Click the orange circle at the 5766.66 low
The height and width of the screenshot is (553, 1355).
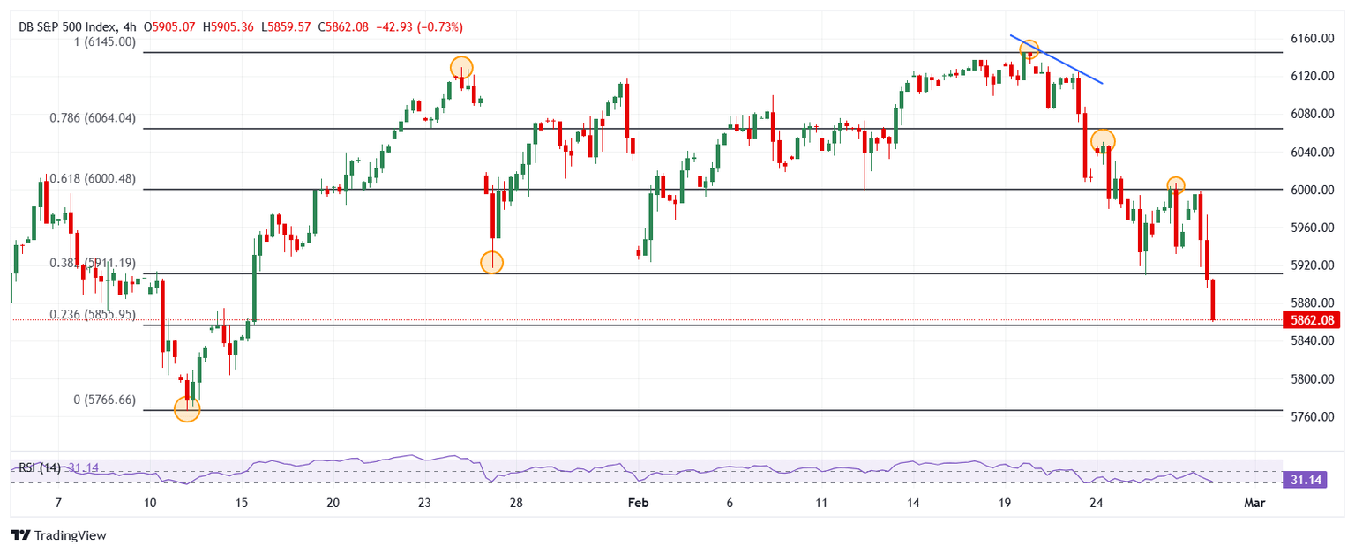tap(187, 409)
